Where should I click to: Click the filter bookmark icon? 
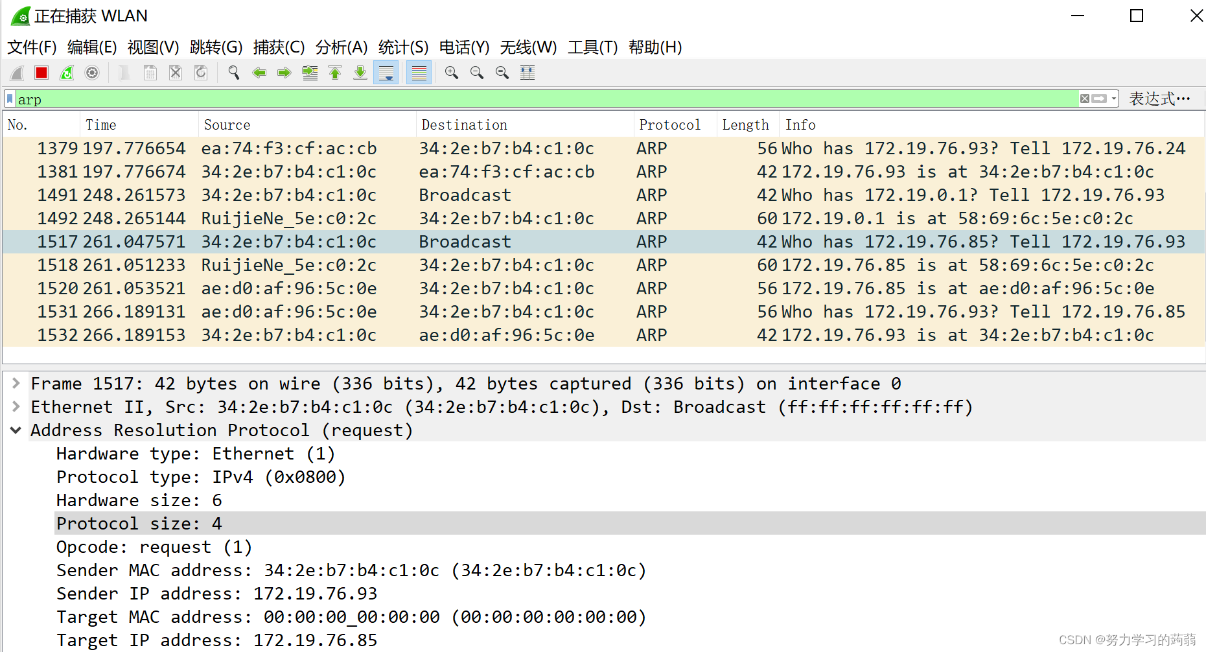point(10,99)
